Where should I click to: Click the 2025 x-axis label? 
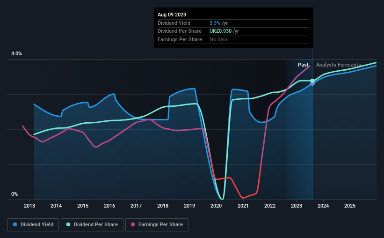pos(350,206)
